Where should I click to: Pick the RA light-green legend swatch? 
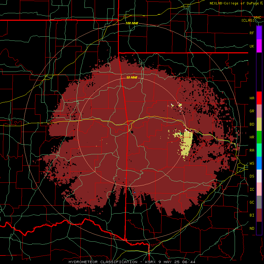point(259,150)
